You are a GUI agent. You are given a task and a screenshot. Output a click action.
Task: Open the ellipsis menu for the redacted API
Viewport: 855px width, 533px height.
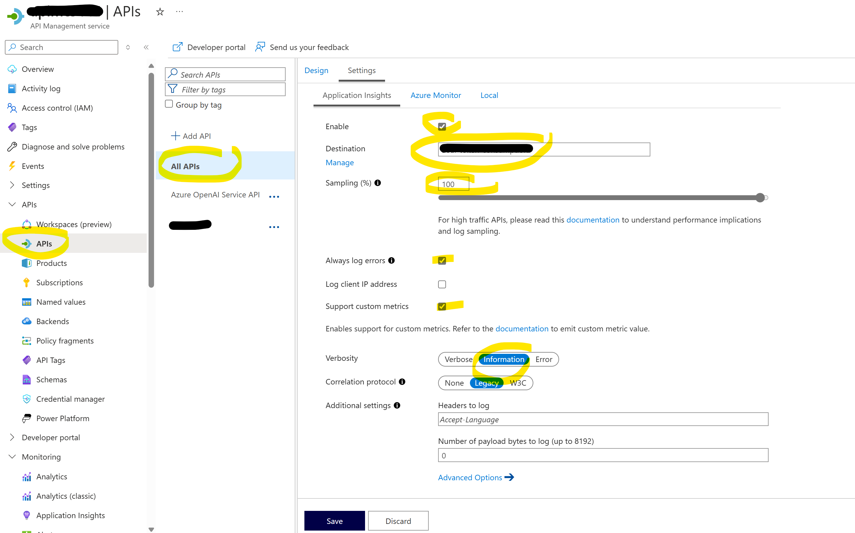point(274,227)
